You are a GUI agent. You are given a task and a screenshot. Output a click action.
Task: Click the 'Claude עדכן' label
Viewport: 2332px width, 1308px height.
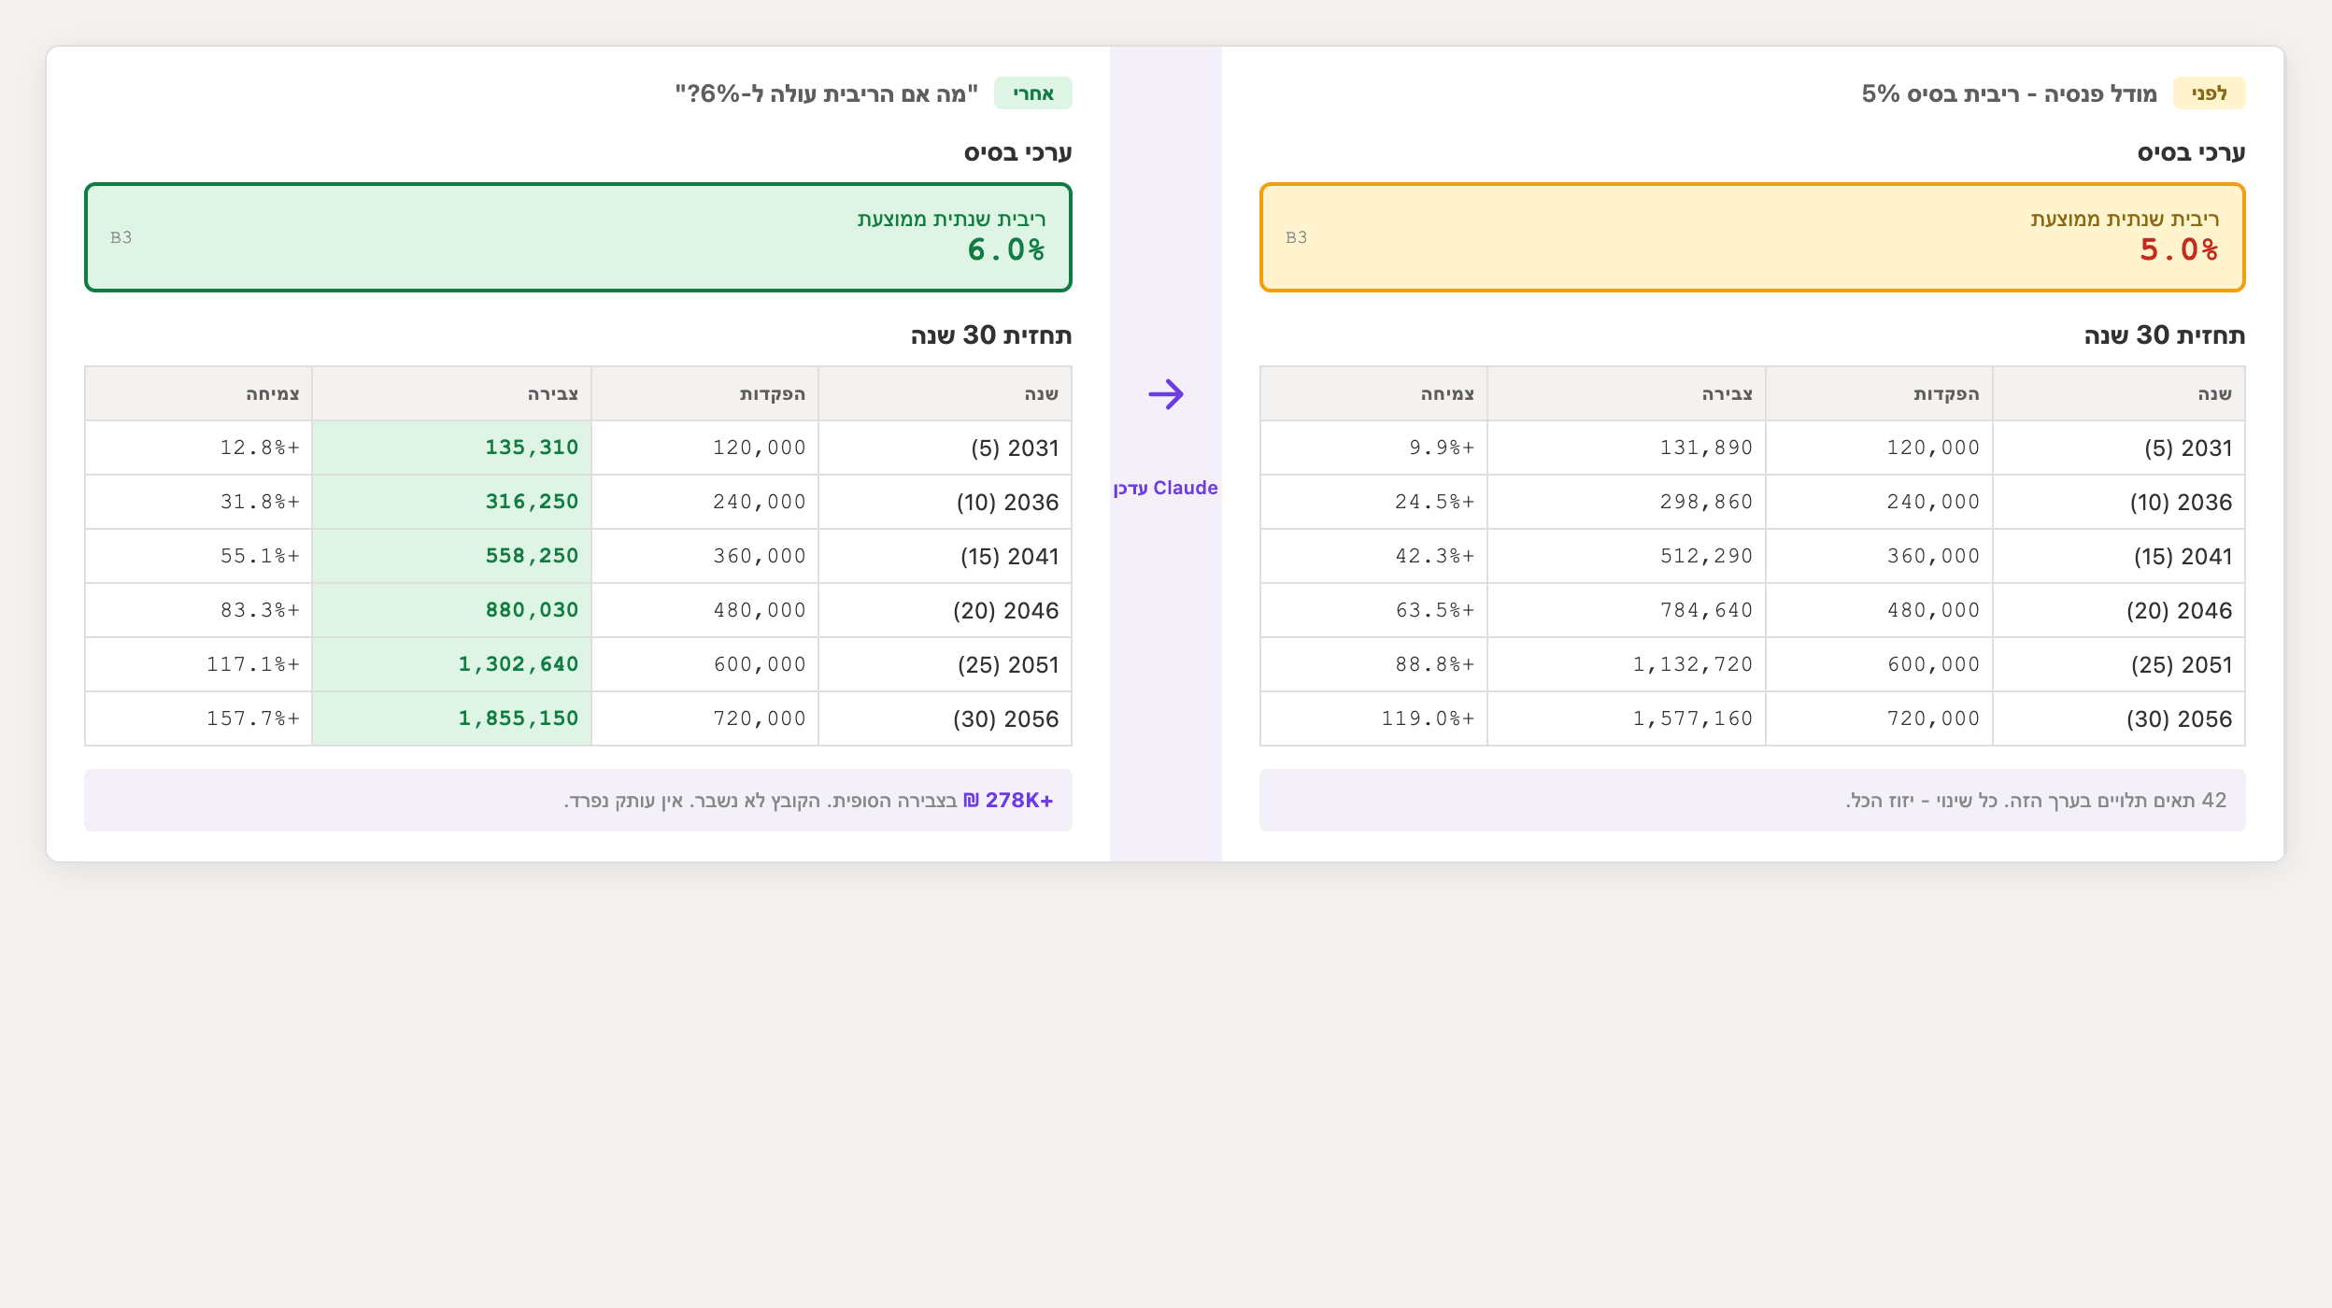[x=1166, y=488]
